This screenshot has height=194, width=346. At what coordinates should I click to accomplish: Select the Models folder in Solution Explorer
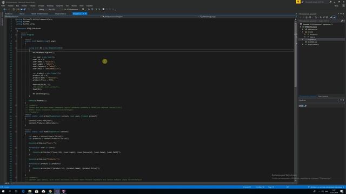tap(310, 32)
